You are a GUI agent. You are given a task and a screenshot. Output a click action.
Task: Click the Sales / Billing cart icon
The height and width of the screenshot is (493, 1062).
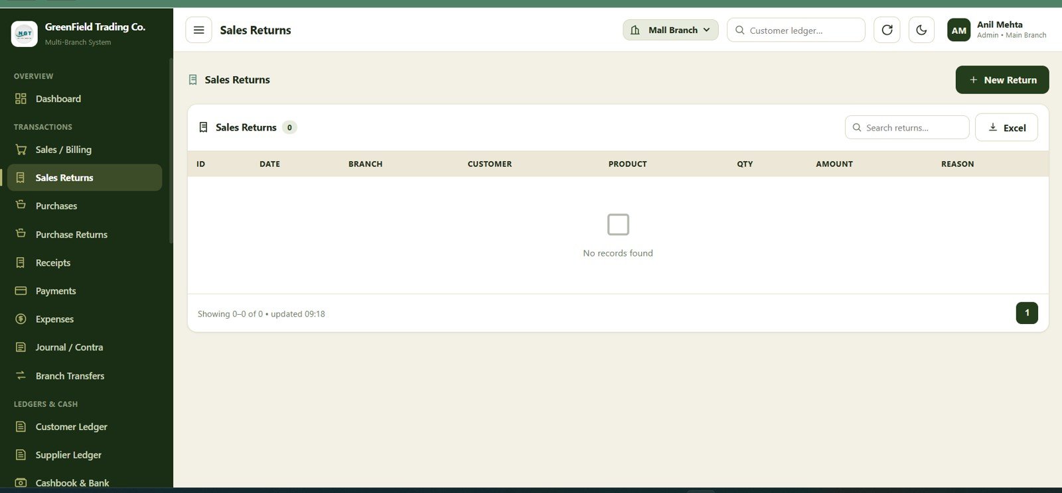coord(21,150)
